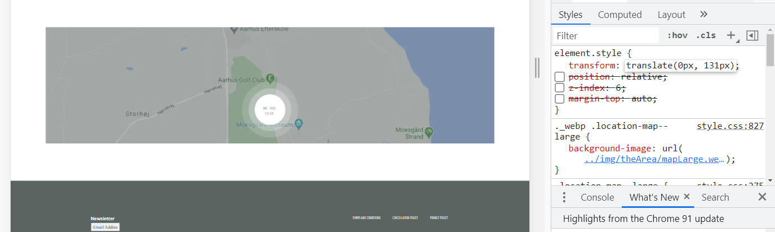Focus the styles Filter field

coord(606,36)
